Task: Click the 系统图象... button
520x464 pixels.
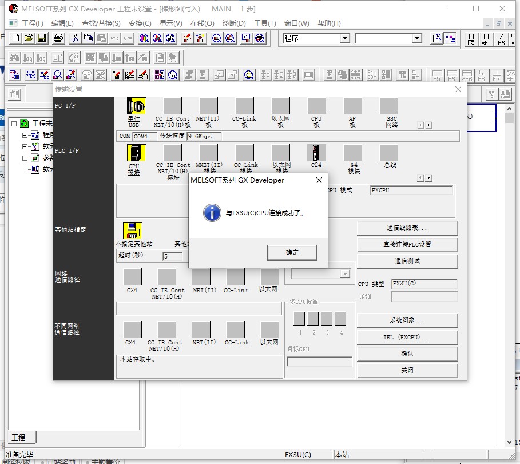Action: point(407,320)
